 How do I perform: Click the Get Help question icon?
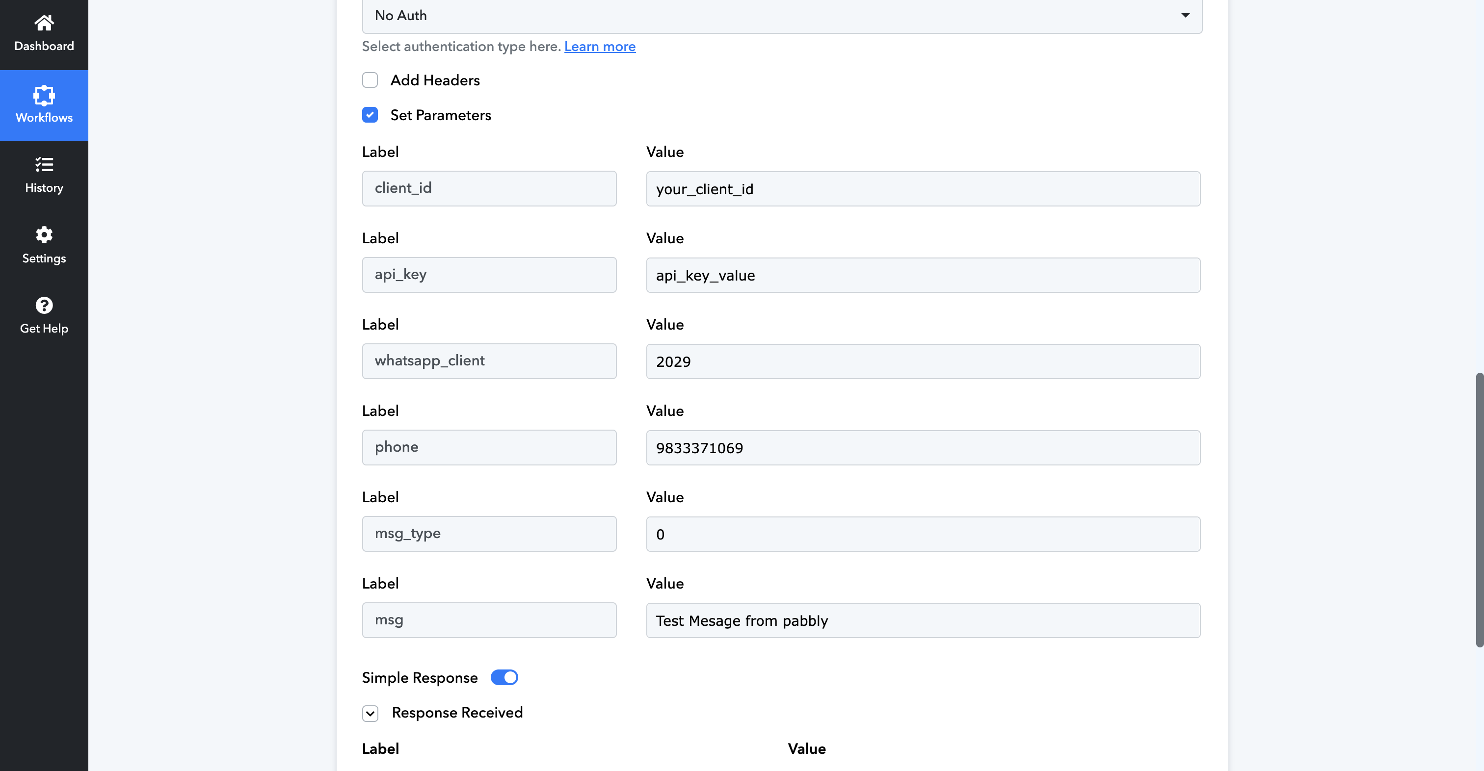(x=44, y=305)
